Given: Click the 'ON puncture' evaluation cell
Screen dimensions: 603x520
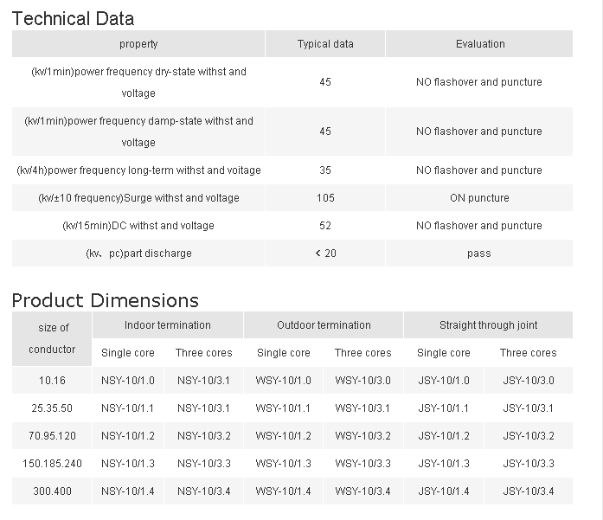Looking at the screenshot, I should (479, 198).
